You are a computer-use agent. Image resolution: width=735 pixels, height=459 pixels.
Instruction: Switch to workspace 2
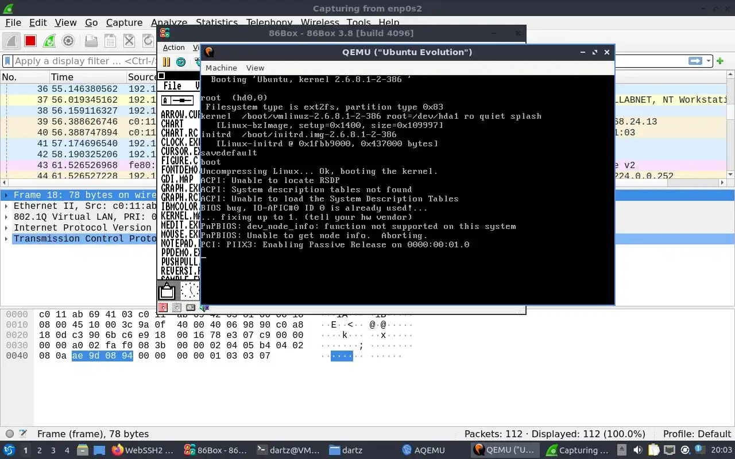tap(40, 450)
